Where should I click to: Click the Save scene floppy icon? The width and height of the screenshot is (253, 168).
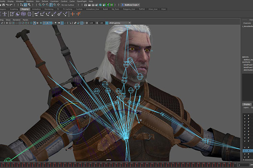(x=3, y=5)
